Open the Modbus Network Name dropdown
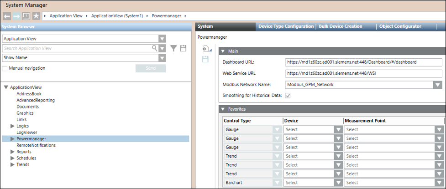Image resolution: width=446 pixels, height=189 pixels. tap(437, 85)
